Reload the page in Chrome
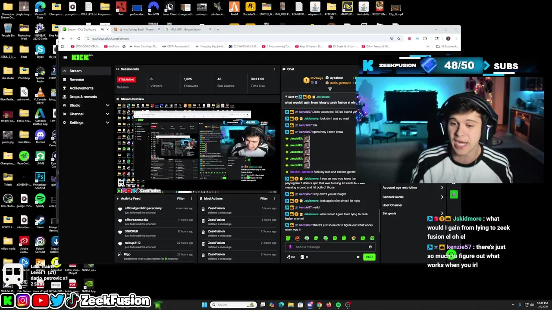Image resolution: width=552 pixels, height=310 pixels. pyautogui.click(x=78, y=38)
